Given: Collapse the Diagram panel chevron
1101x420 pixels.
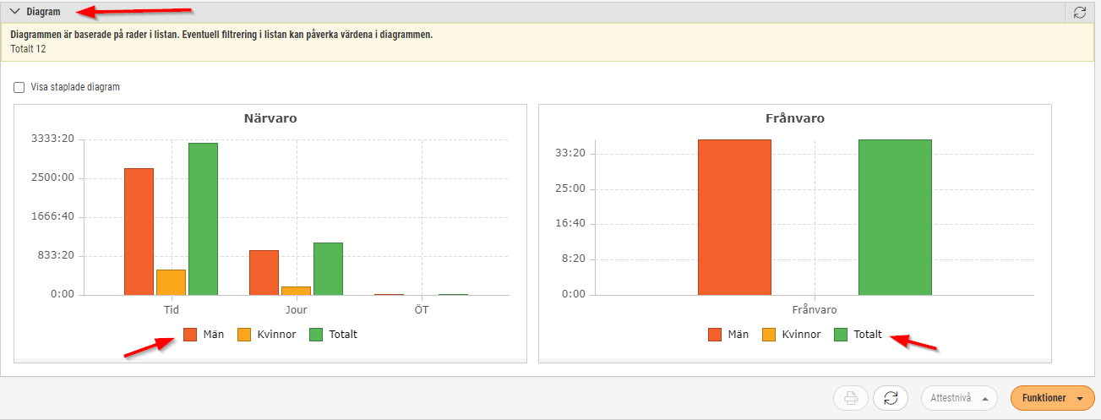Looking at the screenshot, I should click(14, 12).
